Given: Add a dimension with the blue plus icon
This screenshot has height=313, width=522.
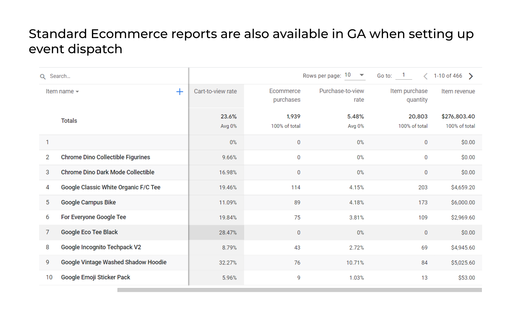Looking at the screenshot, I should point(180,92).
